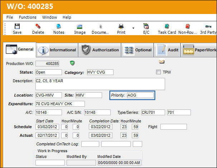Screen dimensions: 217x168
Task: Click Schedule start minute field
Action: [76, 127]
